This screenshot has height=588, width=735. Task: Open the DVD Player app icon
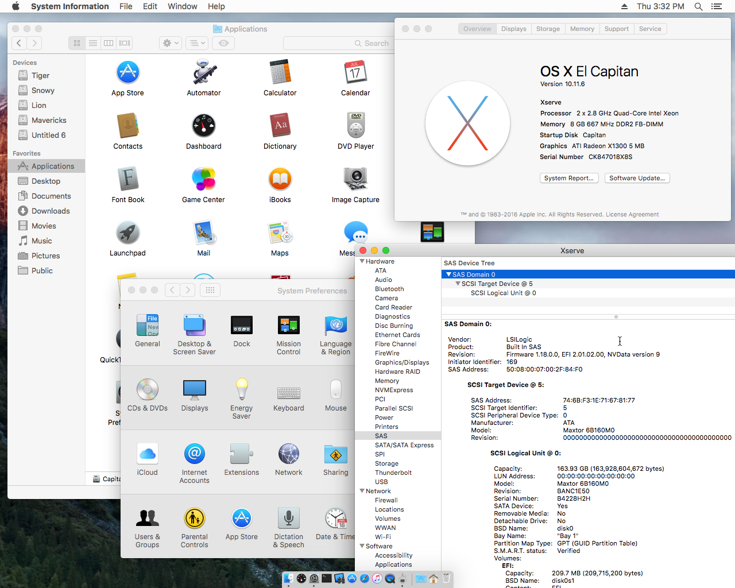point(356,126)
